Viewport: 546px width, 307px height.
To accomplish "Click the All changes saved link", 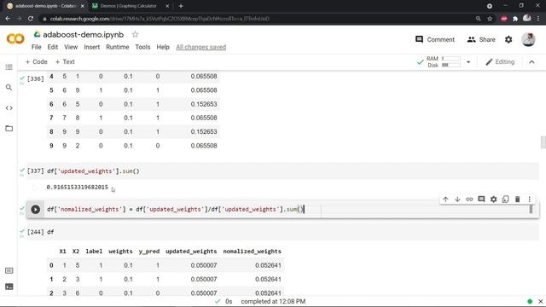I will pos(201,47).
